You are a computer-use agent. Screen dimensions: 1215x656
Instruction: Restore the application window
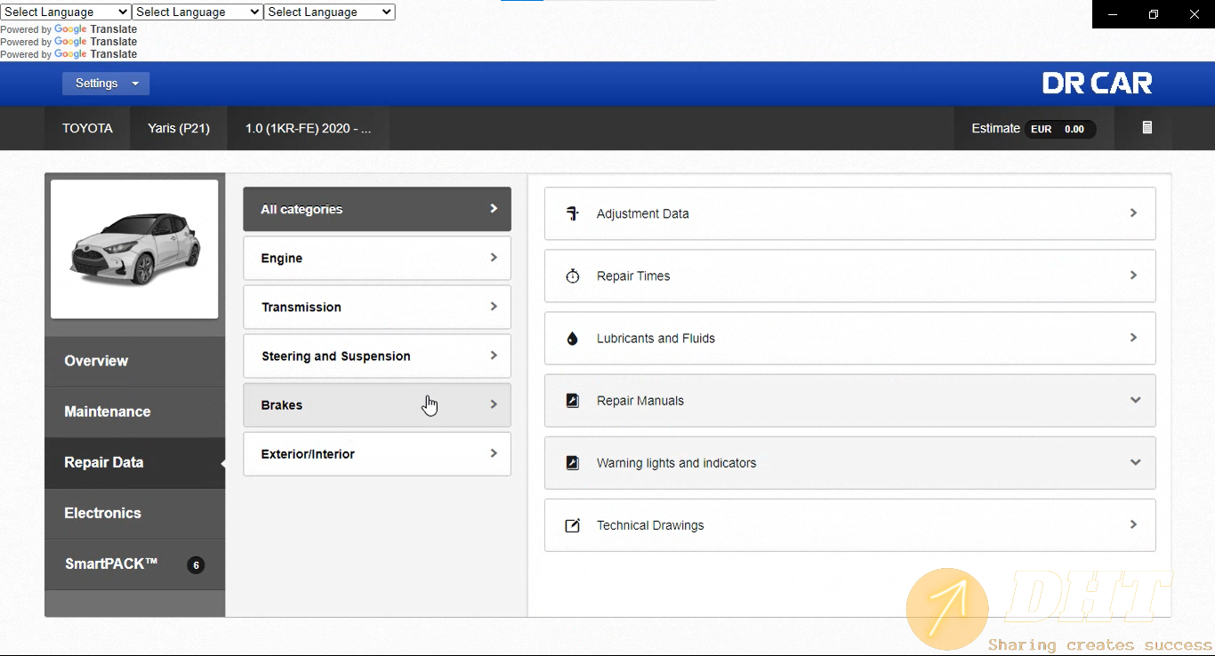point(1154,14)
